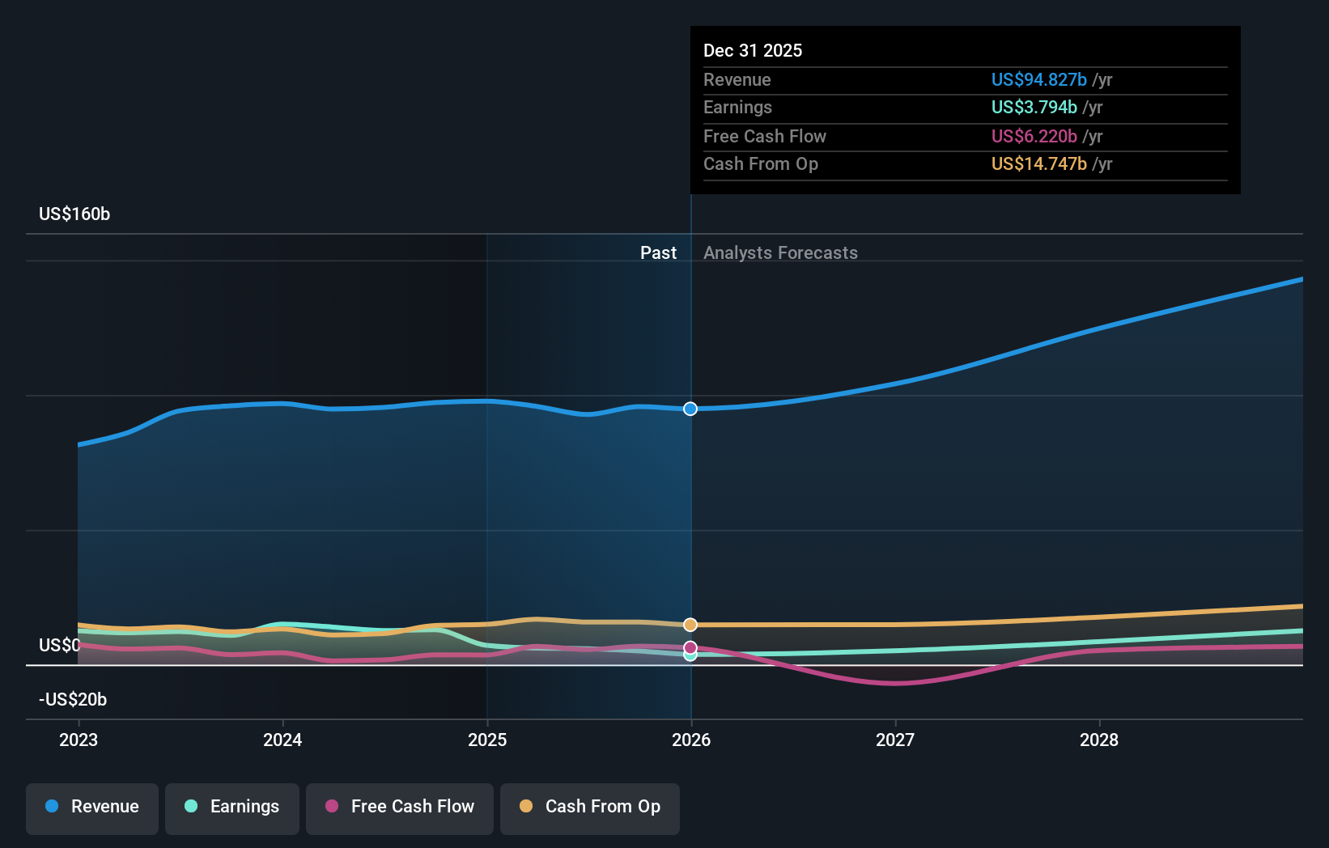Image resolution: width=1329 pixels, height=848 pixels.
Task: Click the Cash From Op legend button
Action: 589,807
